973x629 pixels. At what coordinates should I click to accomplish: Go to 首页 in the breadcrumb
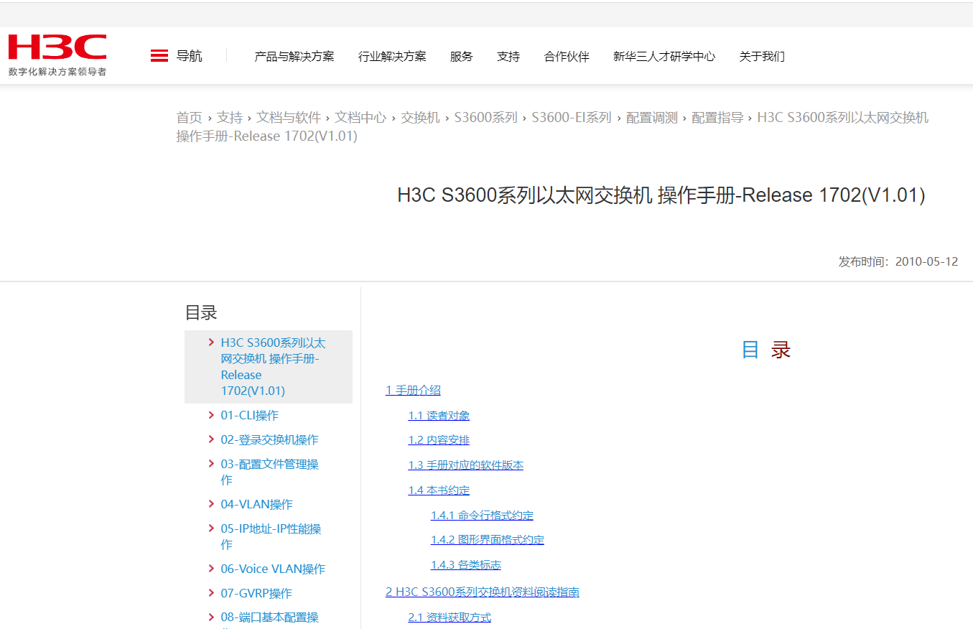[x=190, y=118]
